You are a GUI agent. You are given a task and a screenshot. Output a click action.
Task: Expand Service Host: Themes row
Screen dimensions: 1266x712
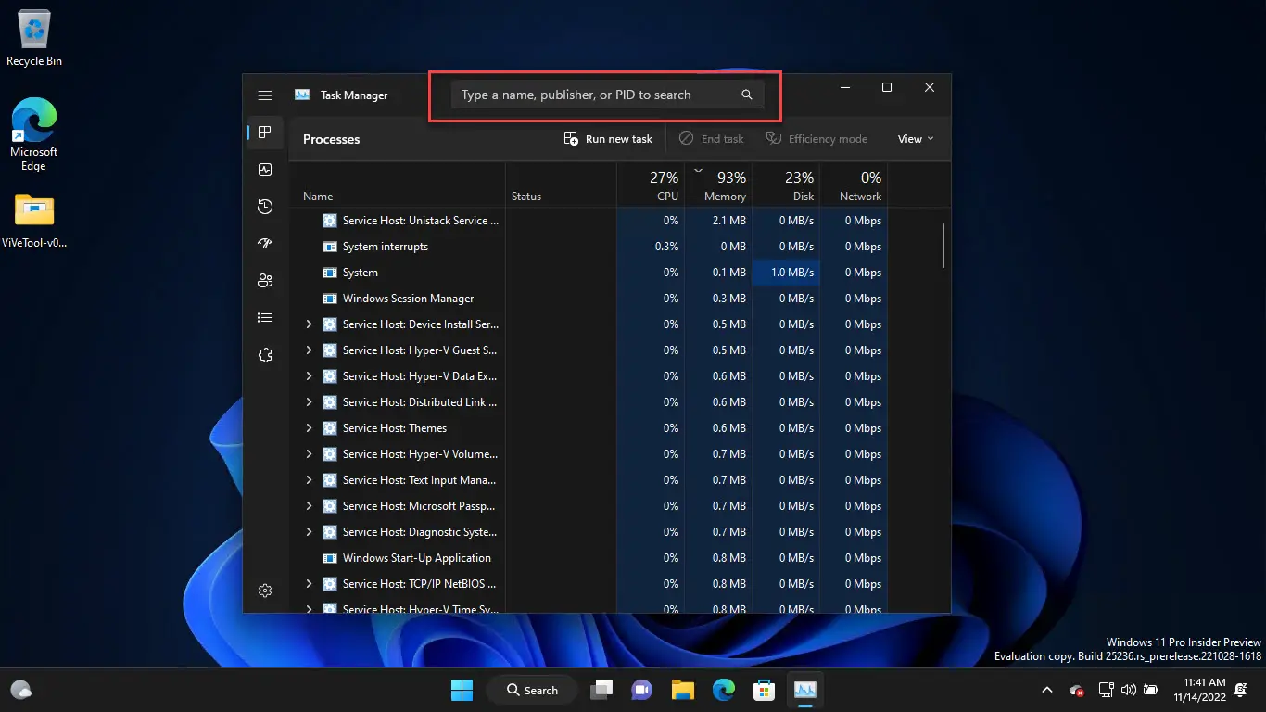309,428
